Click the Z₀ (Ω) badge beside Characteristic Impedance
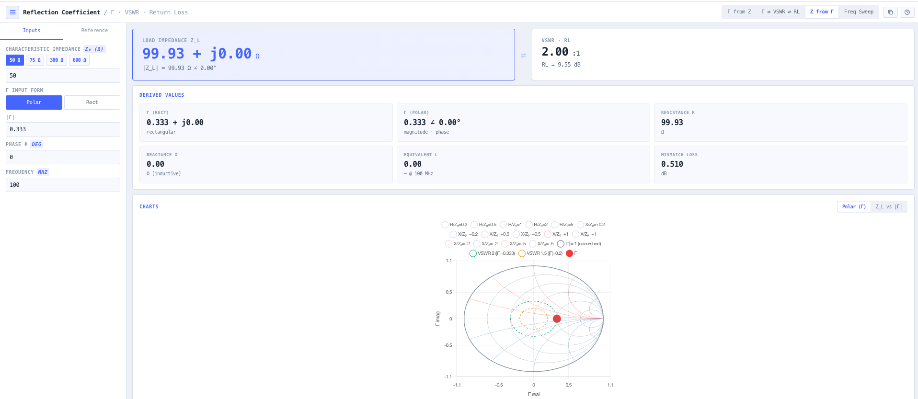This screenshot has width=918, height=399. (94, 49)
